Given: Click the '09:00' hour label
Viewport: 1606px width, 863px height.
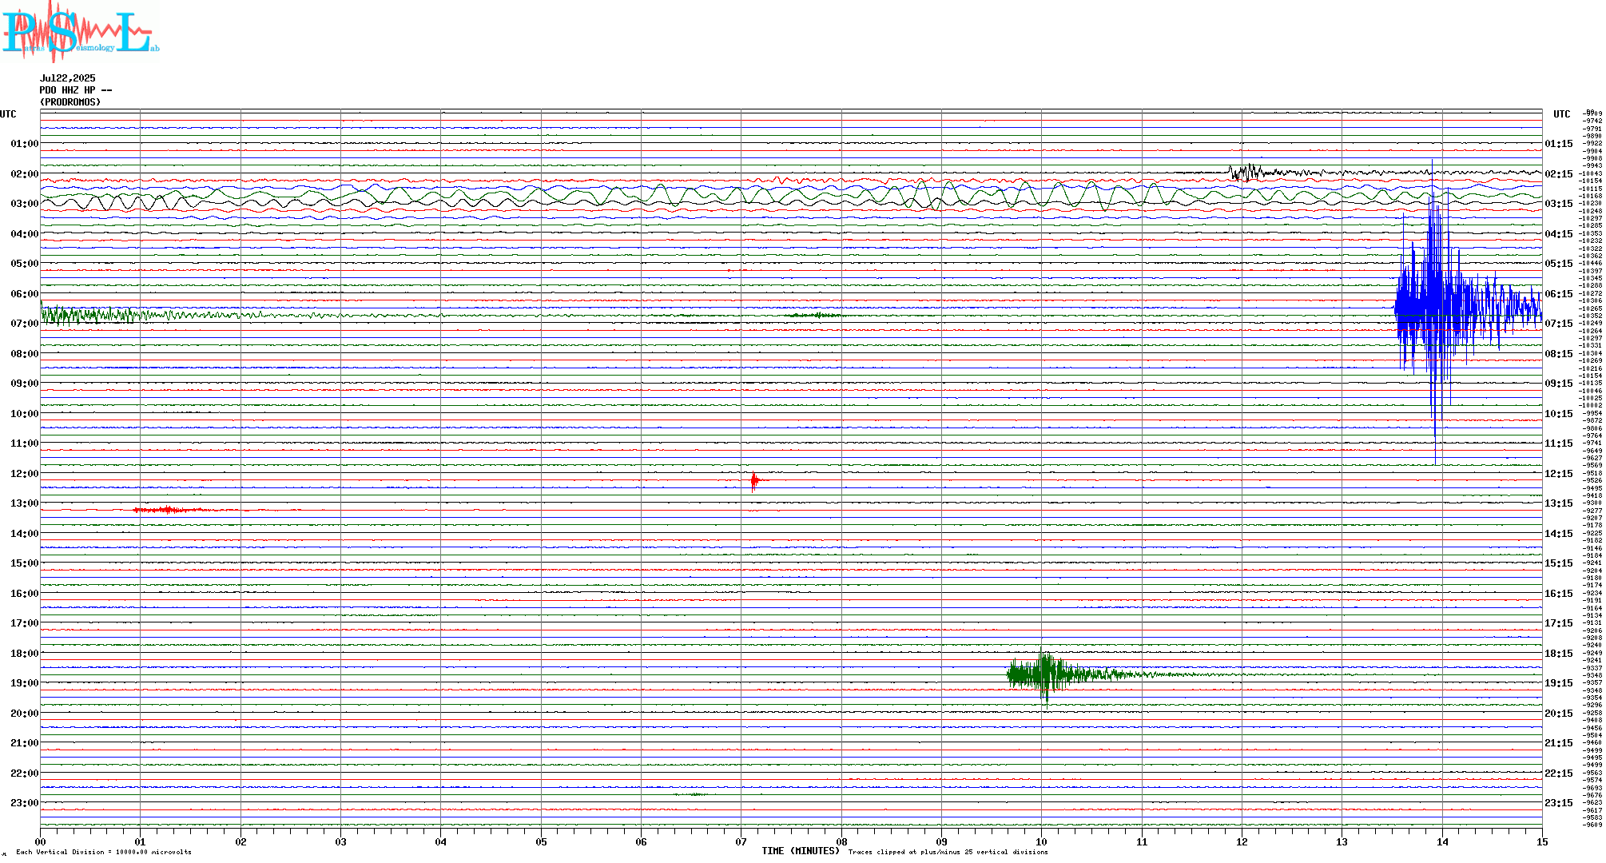Looking at the screenshot, I should click(x=25, y=384).
